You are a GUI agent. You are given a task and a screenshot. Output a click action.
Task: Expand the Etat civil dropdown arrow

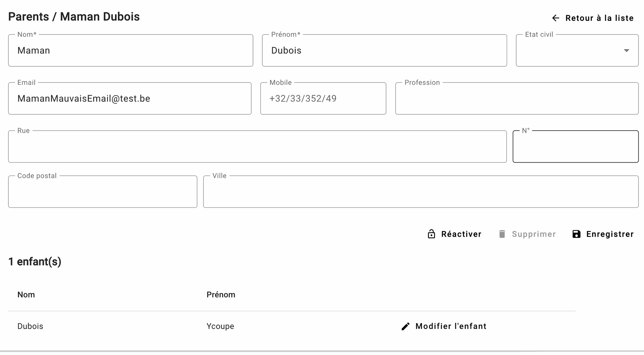[x=626, y=51]
